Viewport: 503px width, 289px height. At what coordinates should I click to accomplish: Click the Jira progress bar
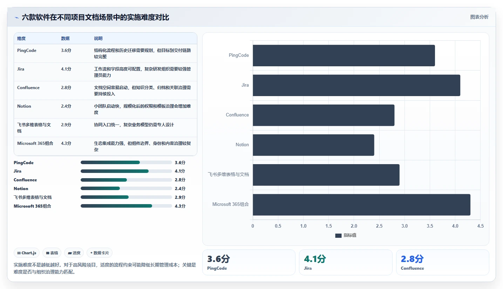click(126, 171)
